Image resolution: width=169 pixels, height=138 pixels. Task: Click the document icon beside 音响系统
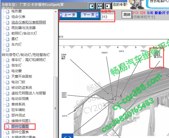tap(7, 104)
